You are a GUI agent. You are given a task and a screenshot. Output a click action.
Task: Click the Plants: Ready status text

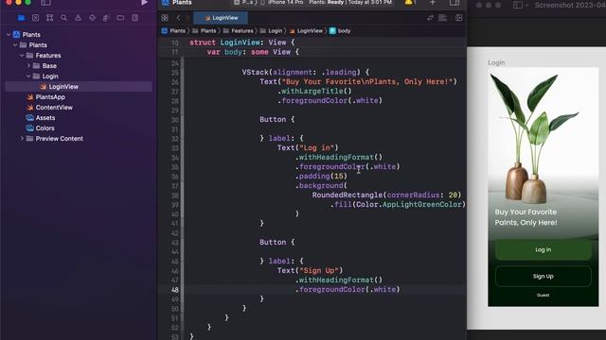[x=326, y=2]
